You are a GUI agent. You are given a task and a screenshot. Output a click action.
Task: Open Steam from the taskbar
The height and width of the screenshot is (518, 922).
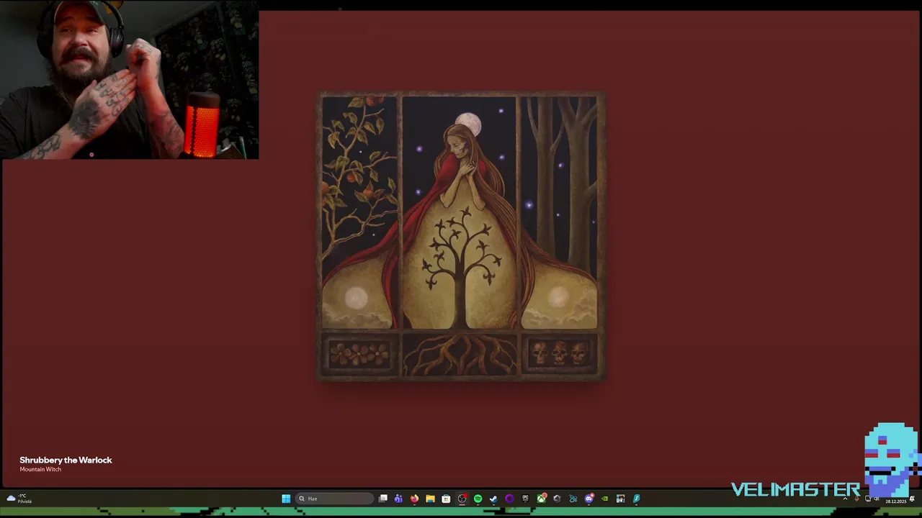point(493,499)
